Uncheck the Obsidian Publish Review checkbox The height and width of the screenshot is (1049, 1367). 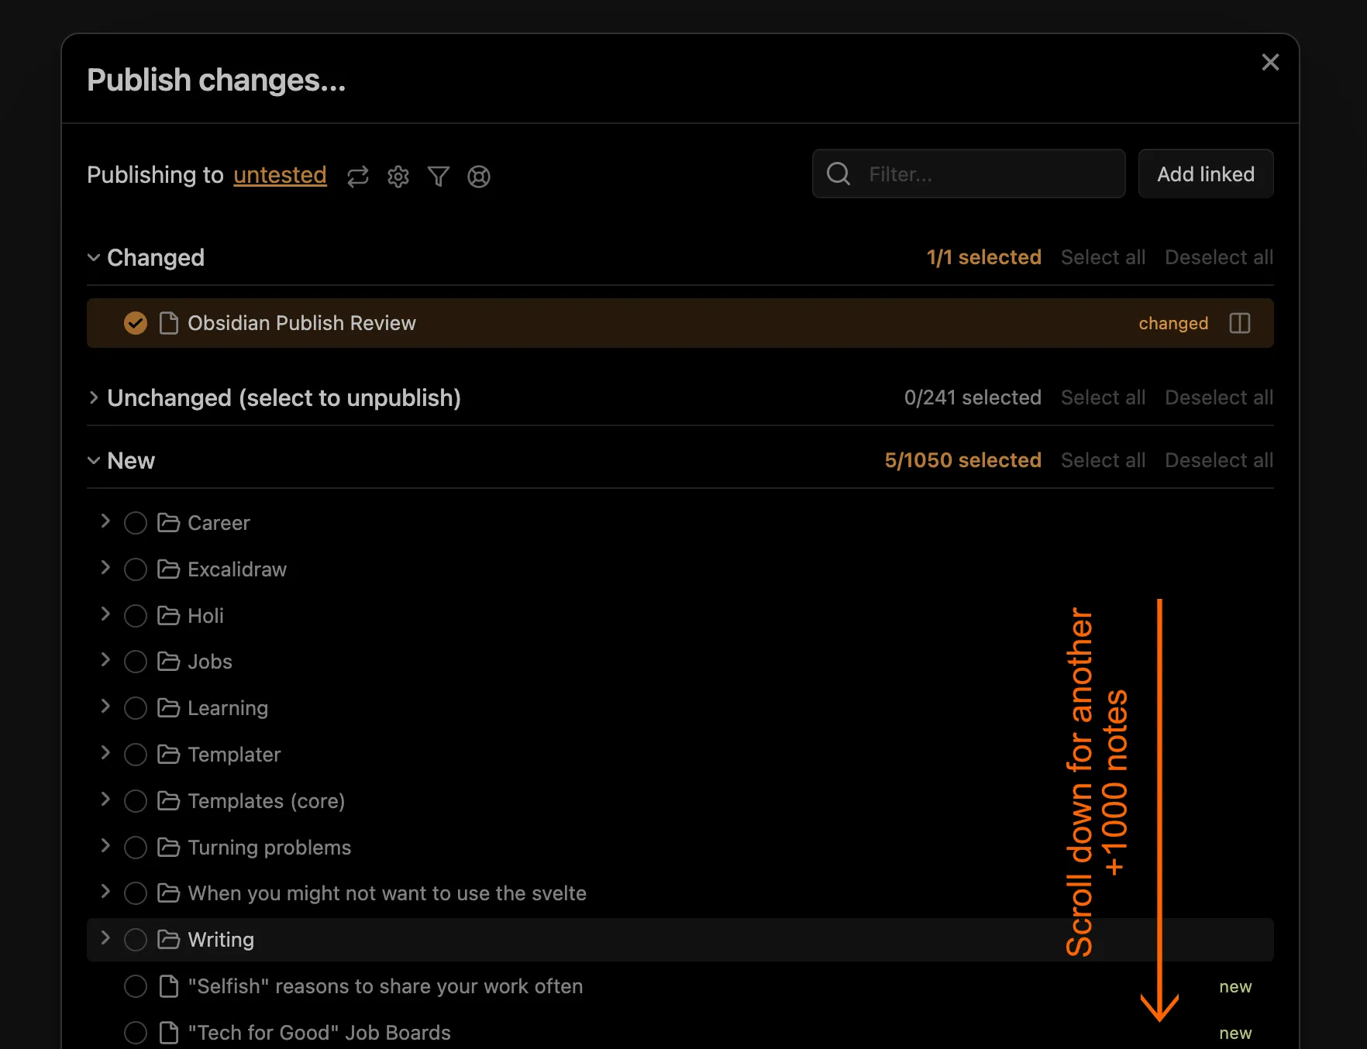(136, 323)
